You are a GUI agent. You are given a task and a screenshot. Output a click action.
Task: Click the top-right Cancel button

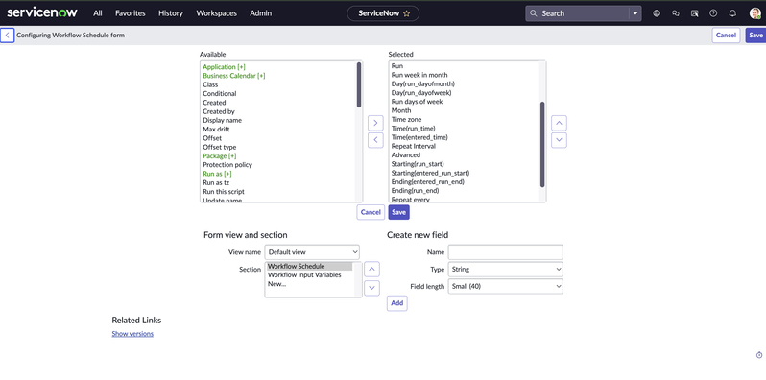click(726, 36)
